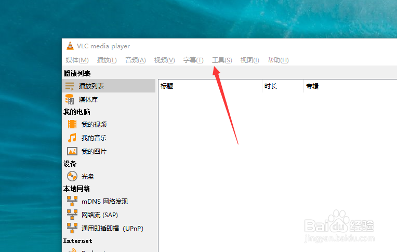
Task: Open the 视频(V) menu
Action: click(x=164, y=60)
